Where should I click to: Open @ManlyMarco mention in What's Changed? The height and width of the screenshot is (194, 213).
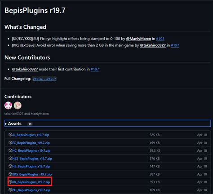pos(138,39)
